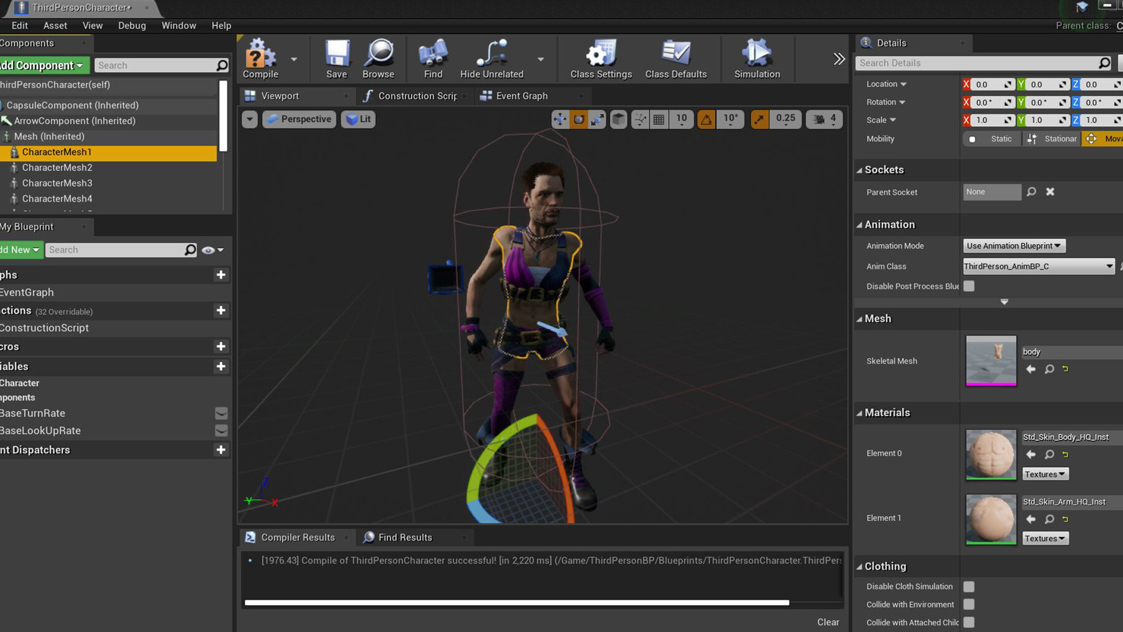
Task: Select the scale transform gizmo icon
Action: 597,119
